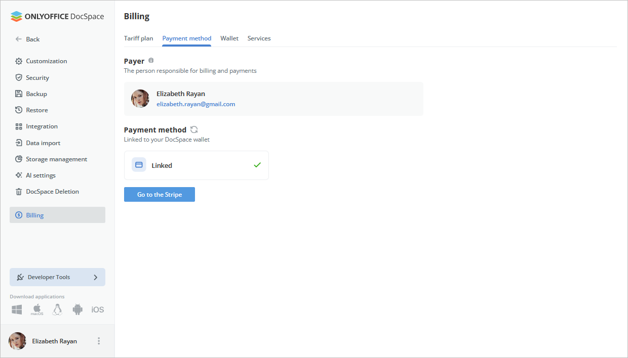Click the Payer info icon

(151, 61)
